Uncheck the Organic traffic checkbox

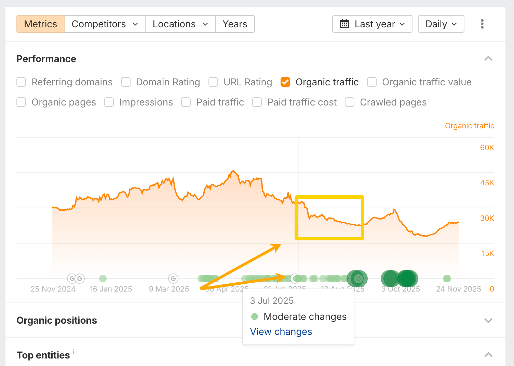point(285,82)
